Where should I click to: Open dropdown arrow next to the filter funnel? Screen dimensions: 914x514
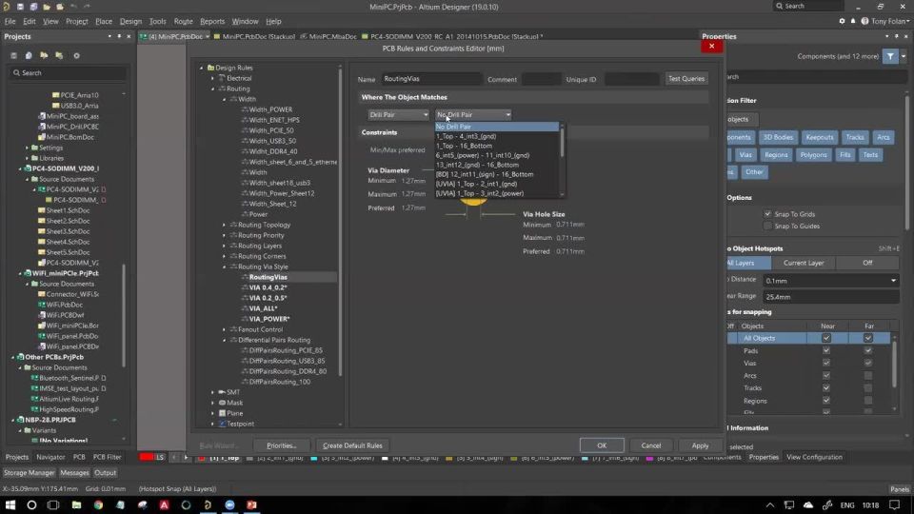[904, 56]
